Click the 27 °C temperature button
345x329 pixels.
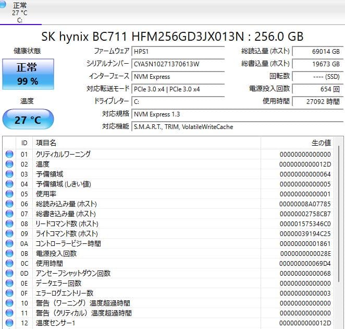click(x=28, y=120)
